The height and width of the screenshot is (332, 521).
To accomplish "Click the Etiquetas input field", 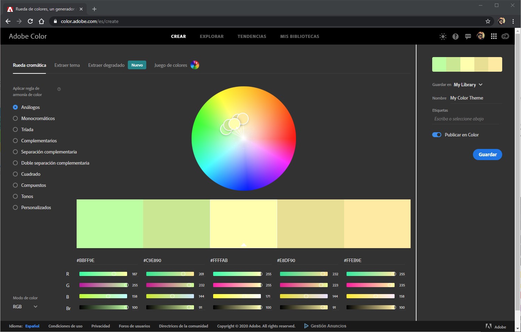I will pos(466,119).
